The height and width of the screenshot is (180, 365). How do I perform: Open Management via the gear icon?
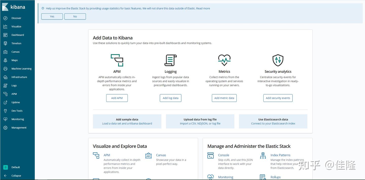coord(5,128)
